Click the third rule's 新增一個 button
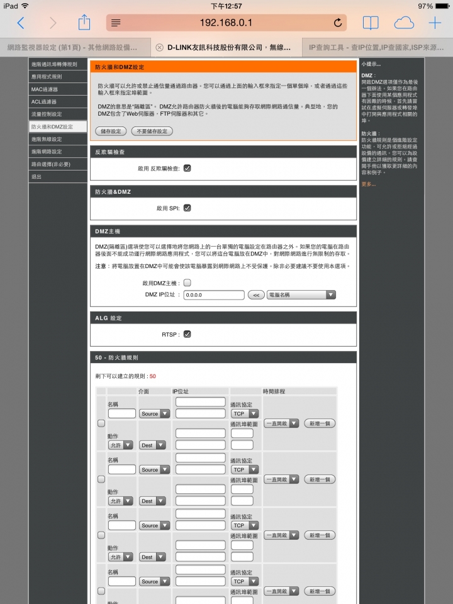The image size is (453, 604). [x=320, y=535]
